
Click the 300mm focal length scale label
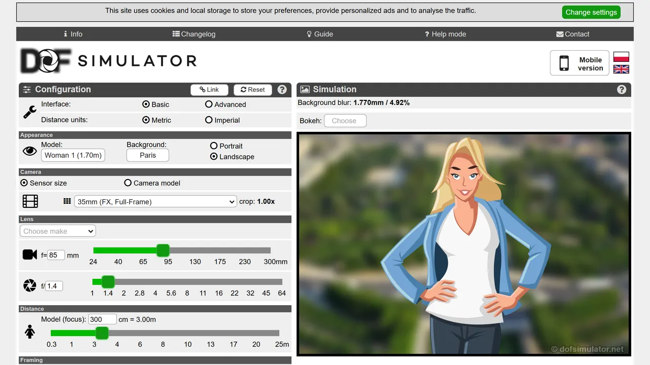[276, 262]
